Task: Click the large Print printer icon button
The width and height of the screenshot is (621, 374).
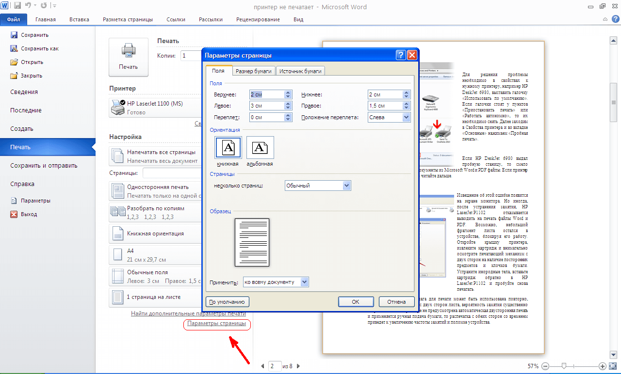Action: 128,57
